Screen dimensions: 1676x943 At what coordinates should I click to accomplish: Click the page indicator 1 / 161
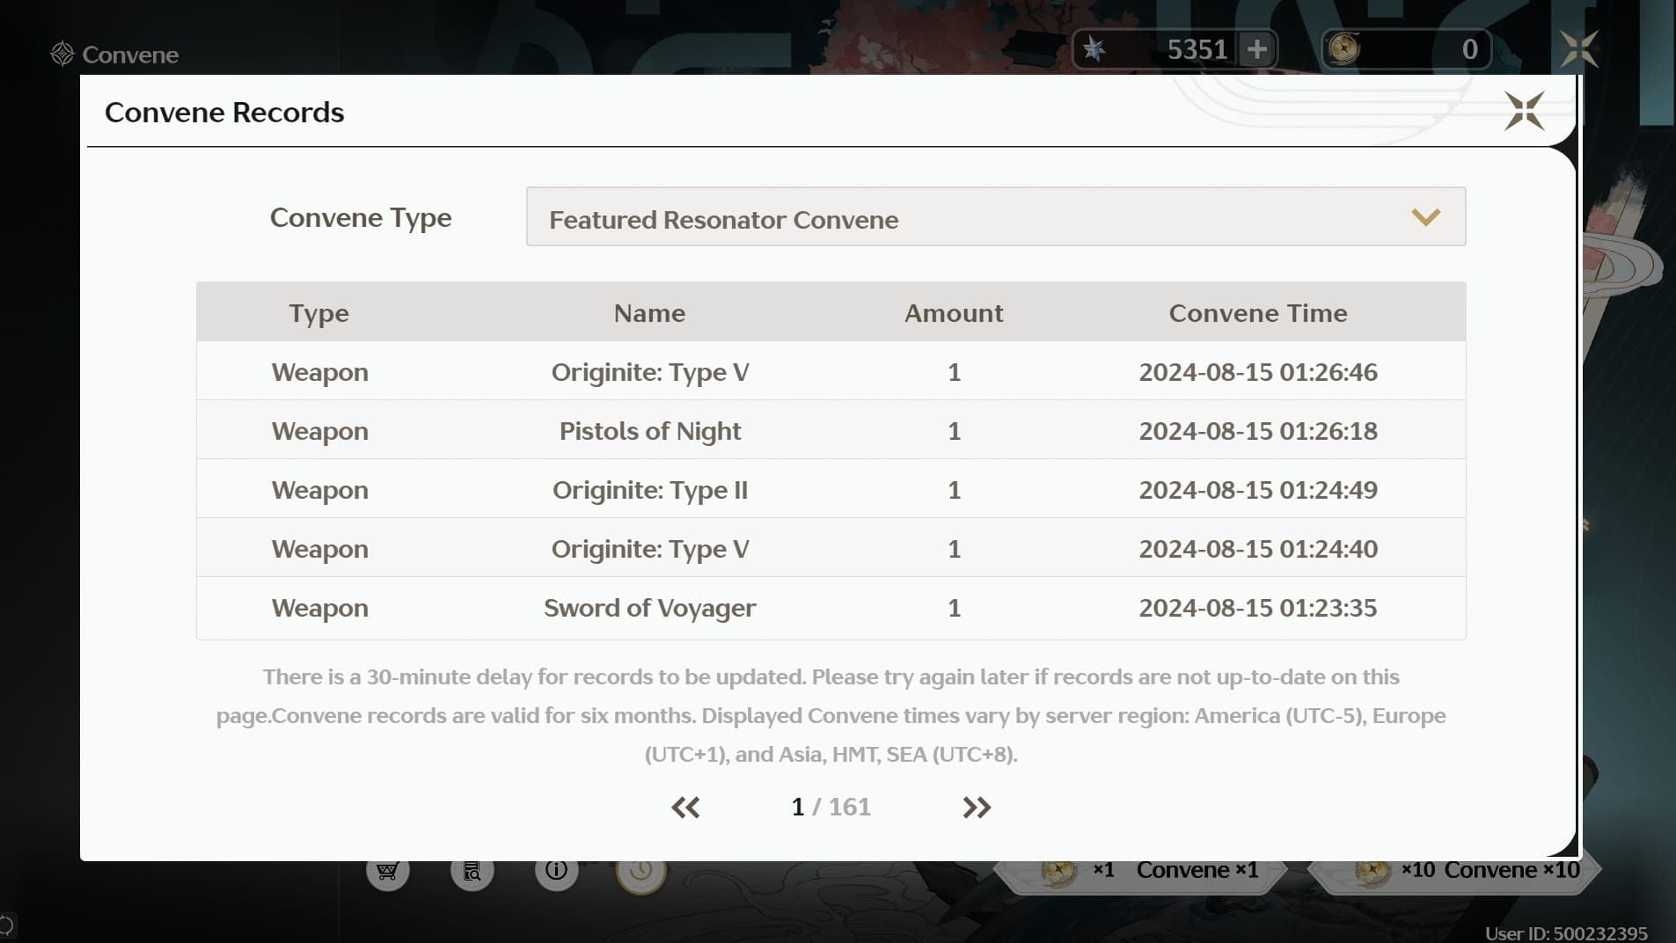coord(831,807)
